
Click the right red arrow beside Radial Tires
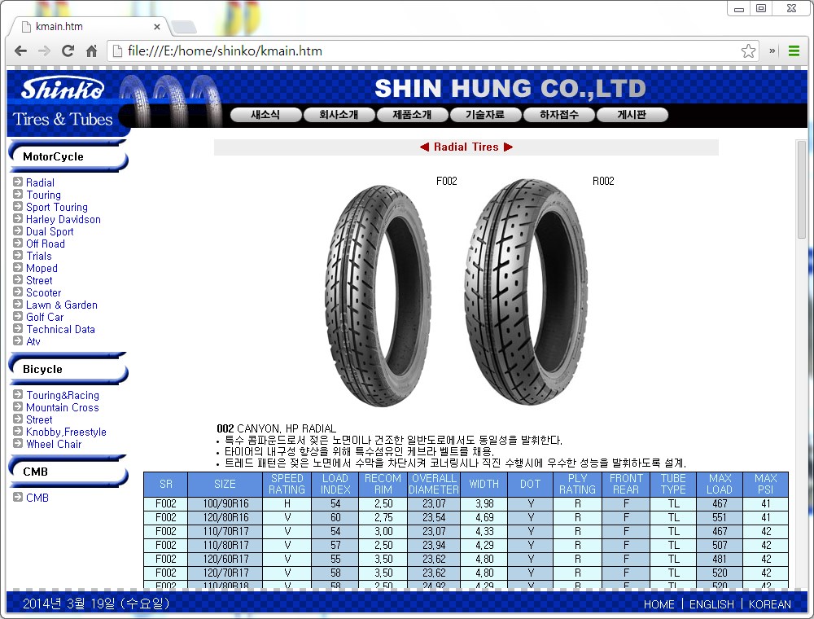coord(509,147)
